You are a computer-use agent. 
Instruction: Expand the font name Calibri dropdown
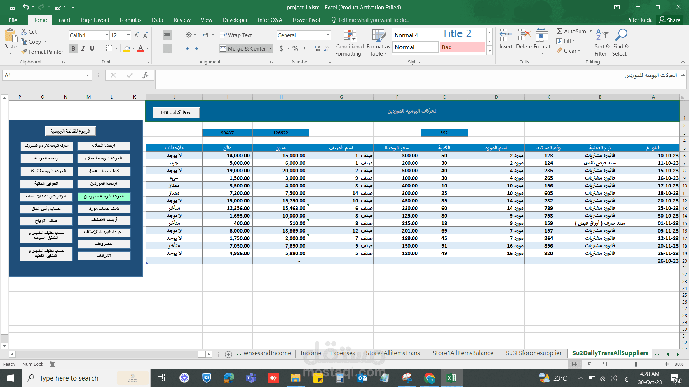[x=107, y=35]
